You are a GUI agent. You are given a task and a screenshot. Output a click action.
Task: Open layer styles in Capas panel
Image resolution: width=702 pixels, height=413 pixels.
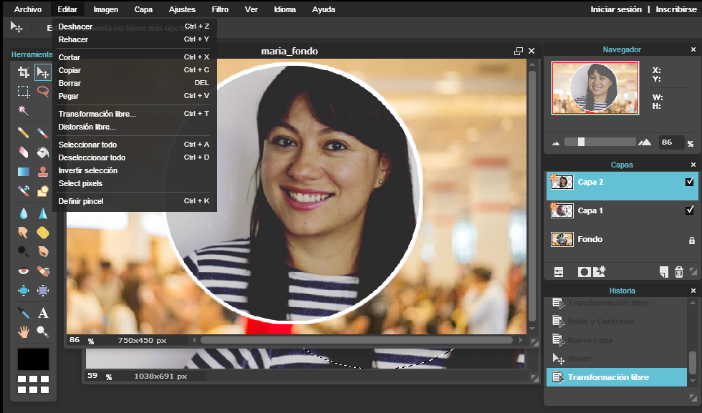tap(600, 271)
